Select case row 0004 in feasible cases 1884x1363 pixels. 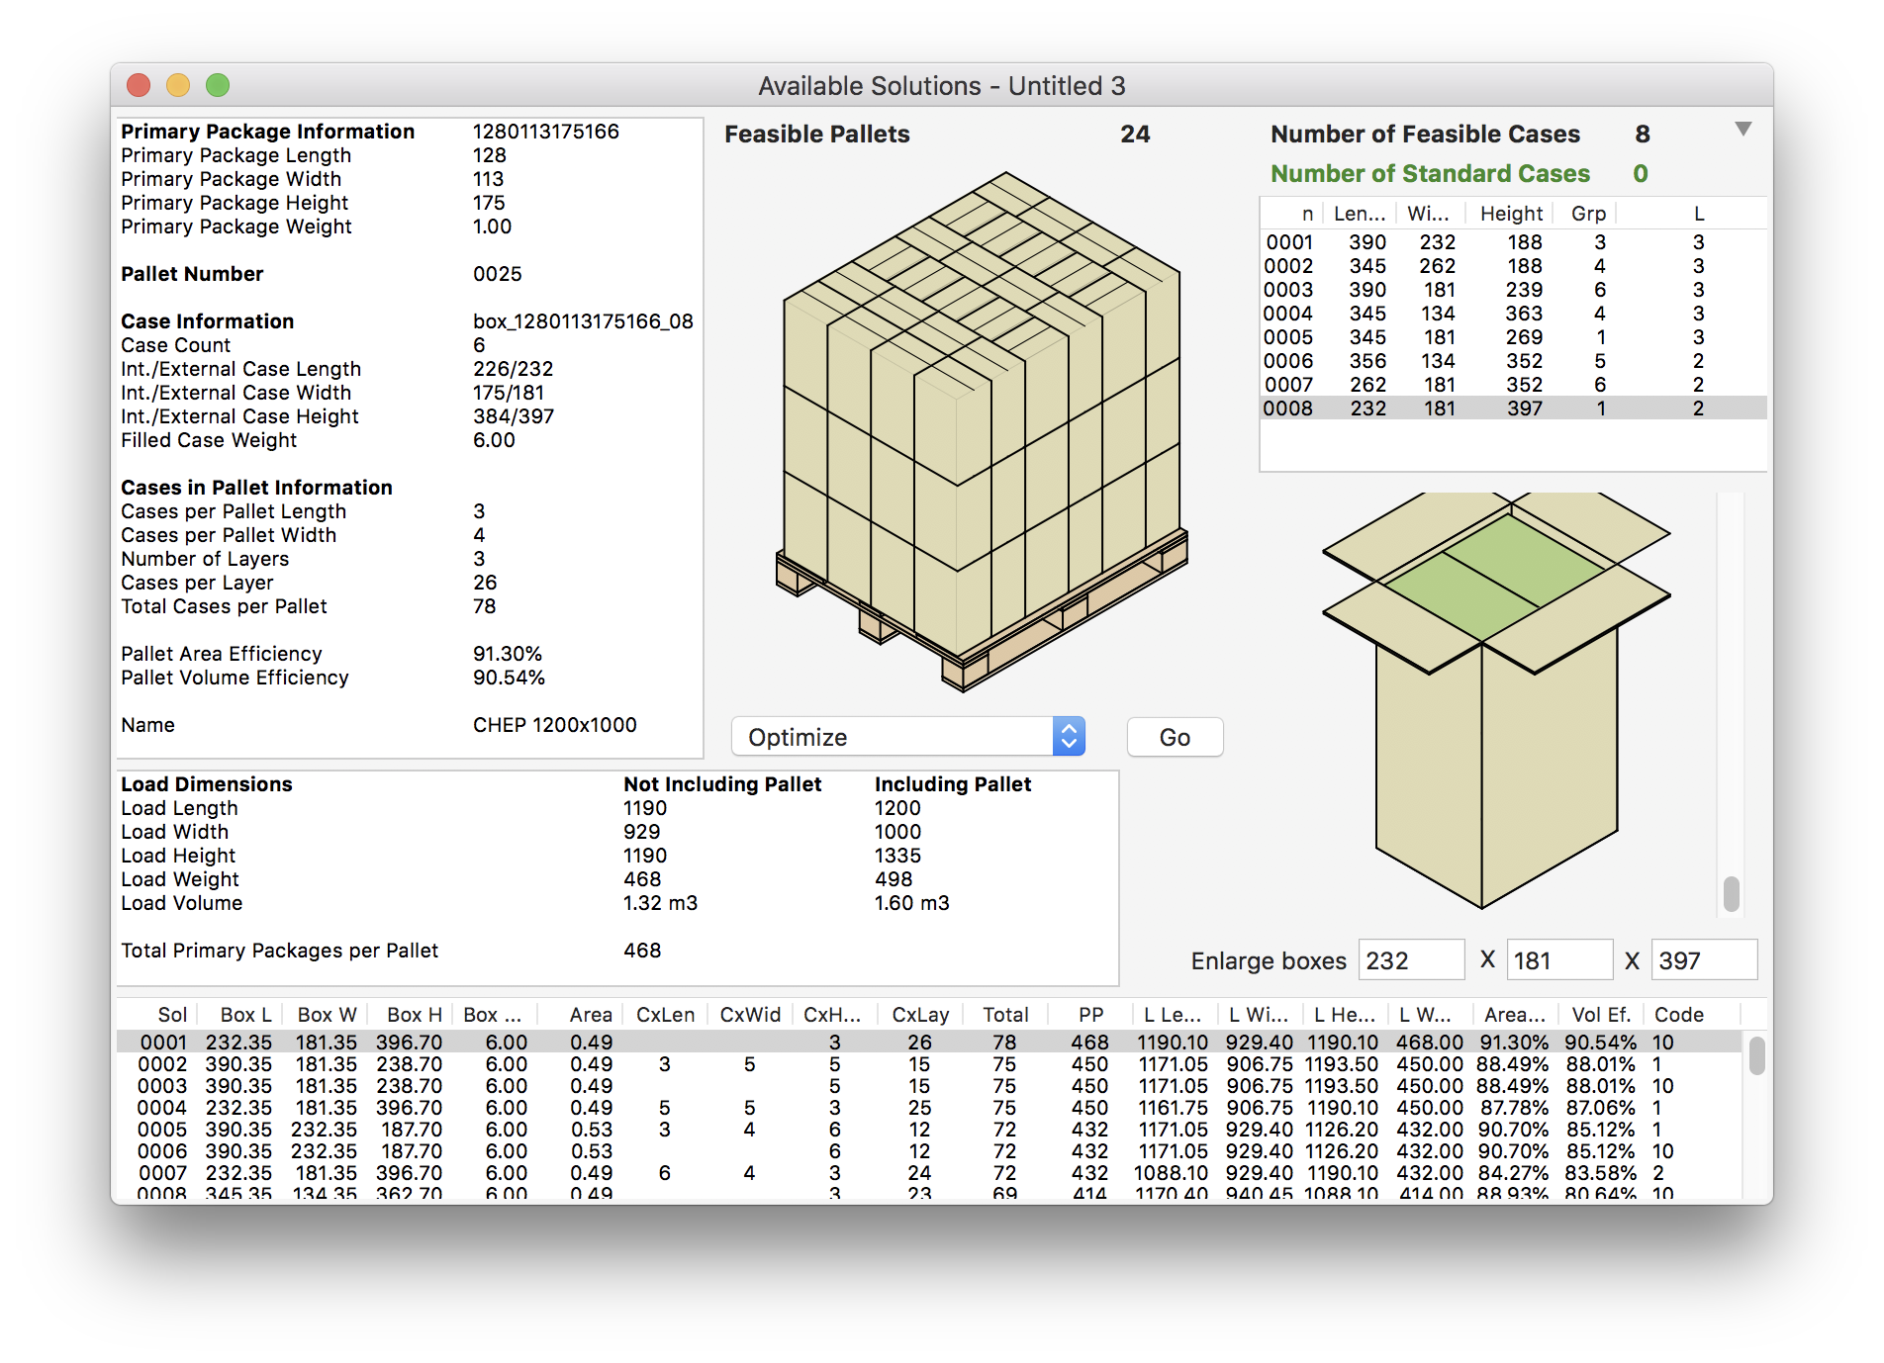pyautogui.click(x=1512, y=314)
